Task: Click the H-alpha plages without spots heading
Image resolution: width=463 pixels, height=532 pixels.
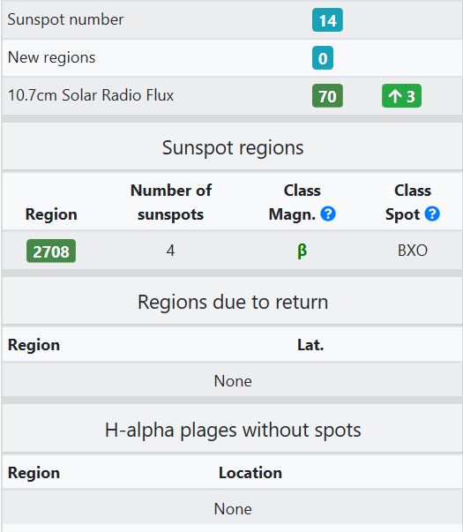Action: click(x=233, y=431)
